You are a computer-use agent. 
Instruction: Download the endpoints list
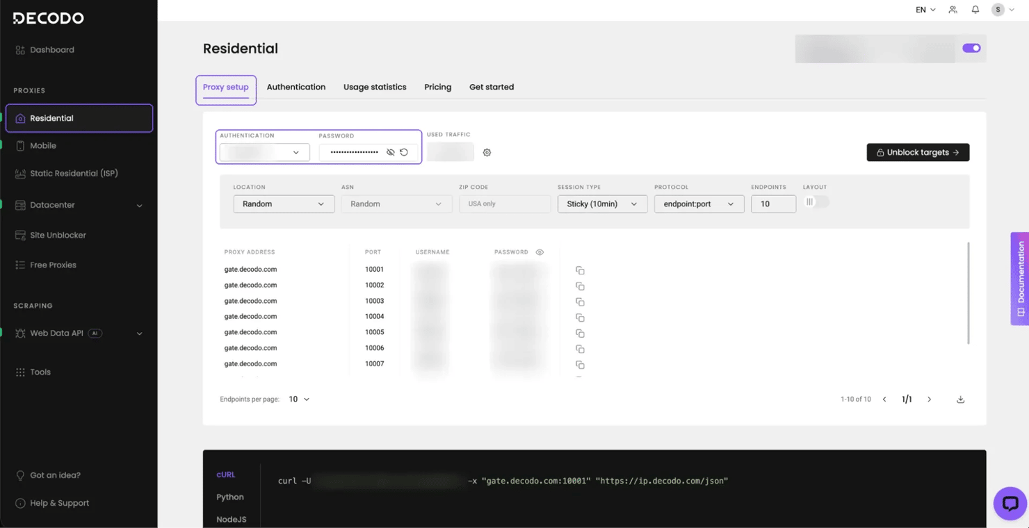pyautogui.click(x=960, y=399)
